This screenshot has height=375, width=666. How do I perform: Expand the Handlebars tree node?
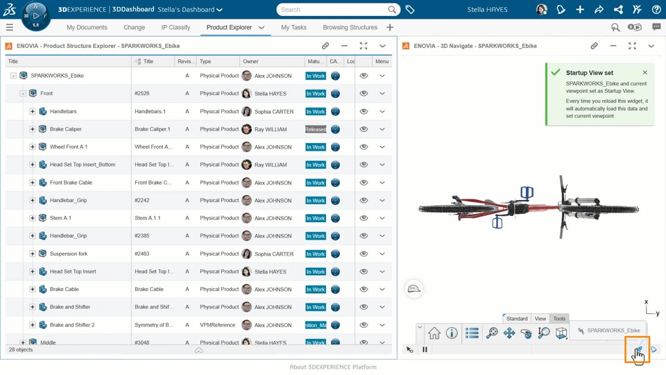pyautogui.click(x=33, y=111)
